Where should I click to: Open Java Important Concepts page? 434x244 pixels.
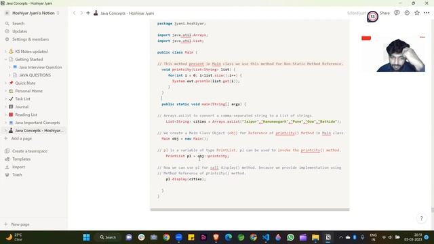pos(37,123)
